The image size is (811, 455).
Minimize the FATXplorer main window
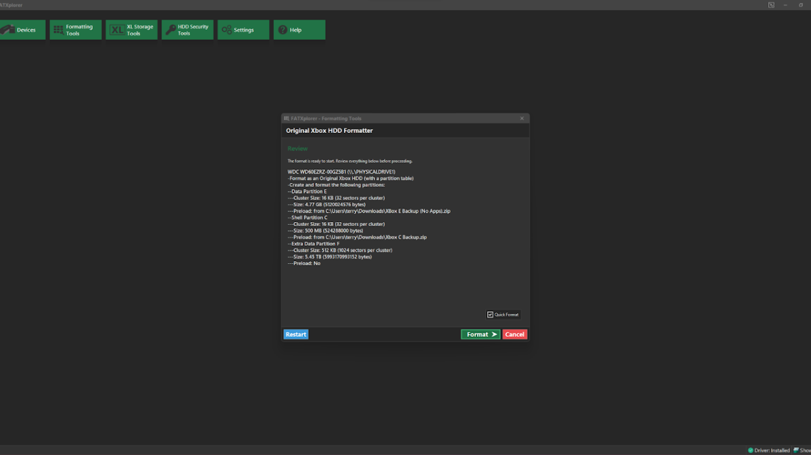[x=784, y=5]
